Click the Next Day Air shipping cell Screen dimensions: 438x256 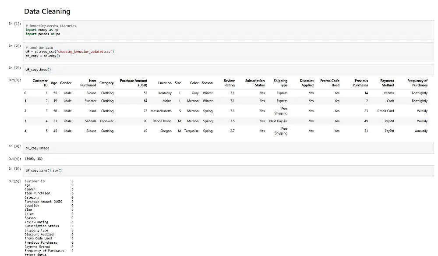tap(278, 121)
